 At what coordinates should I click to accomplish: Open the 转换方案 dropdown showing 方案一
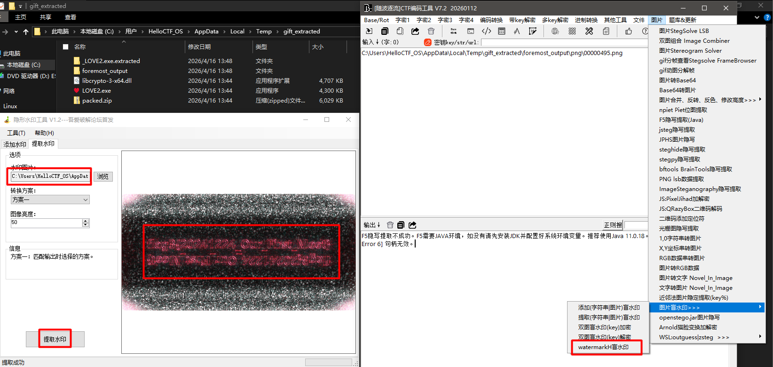pos(50,199)
